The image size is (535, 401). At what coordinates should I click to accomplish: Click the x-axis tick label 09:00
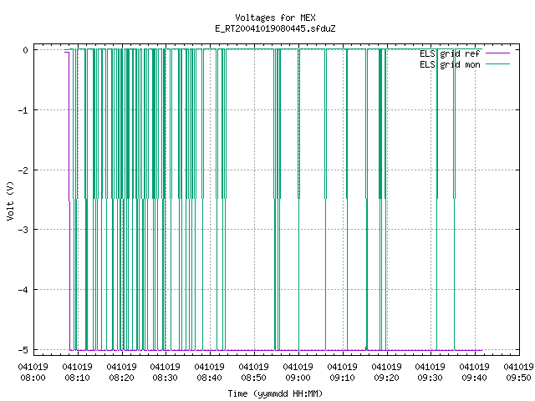[298, 378]
